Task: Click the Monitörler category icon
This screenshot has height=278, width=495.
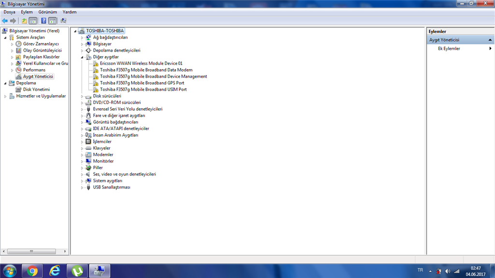Action: click(x=88, y=161)
